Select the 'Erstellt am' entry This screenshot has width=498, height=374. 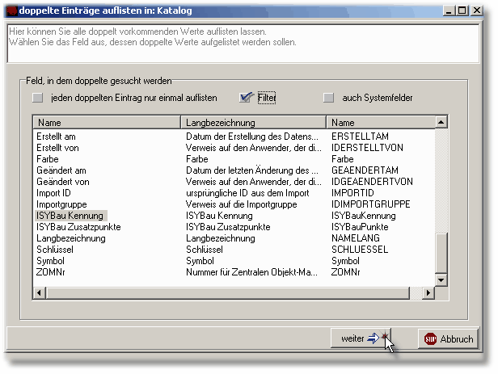(x=57, y=137)
